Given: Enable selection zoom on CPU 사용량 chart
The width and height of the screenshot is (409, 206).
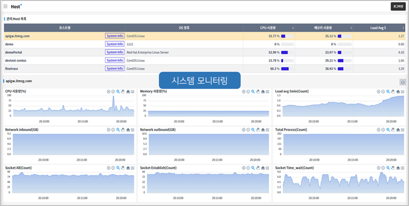Looking at the screenshot, I should click(x=118, y=91).
